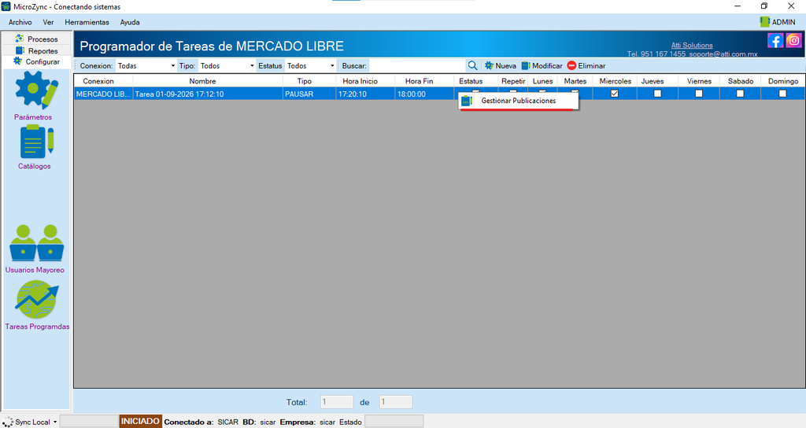Click the Domingo column header

(x=783, y=81)
